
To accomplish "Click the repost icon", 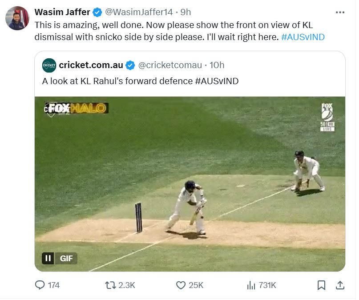I will [x=109, y=285].
